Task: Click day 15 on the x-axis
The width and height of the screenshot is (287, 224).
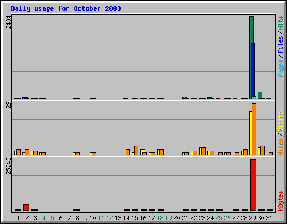Action: point(135,218)
